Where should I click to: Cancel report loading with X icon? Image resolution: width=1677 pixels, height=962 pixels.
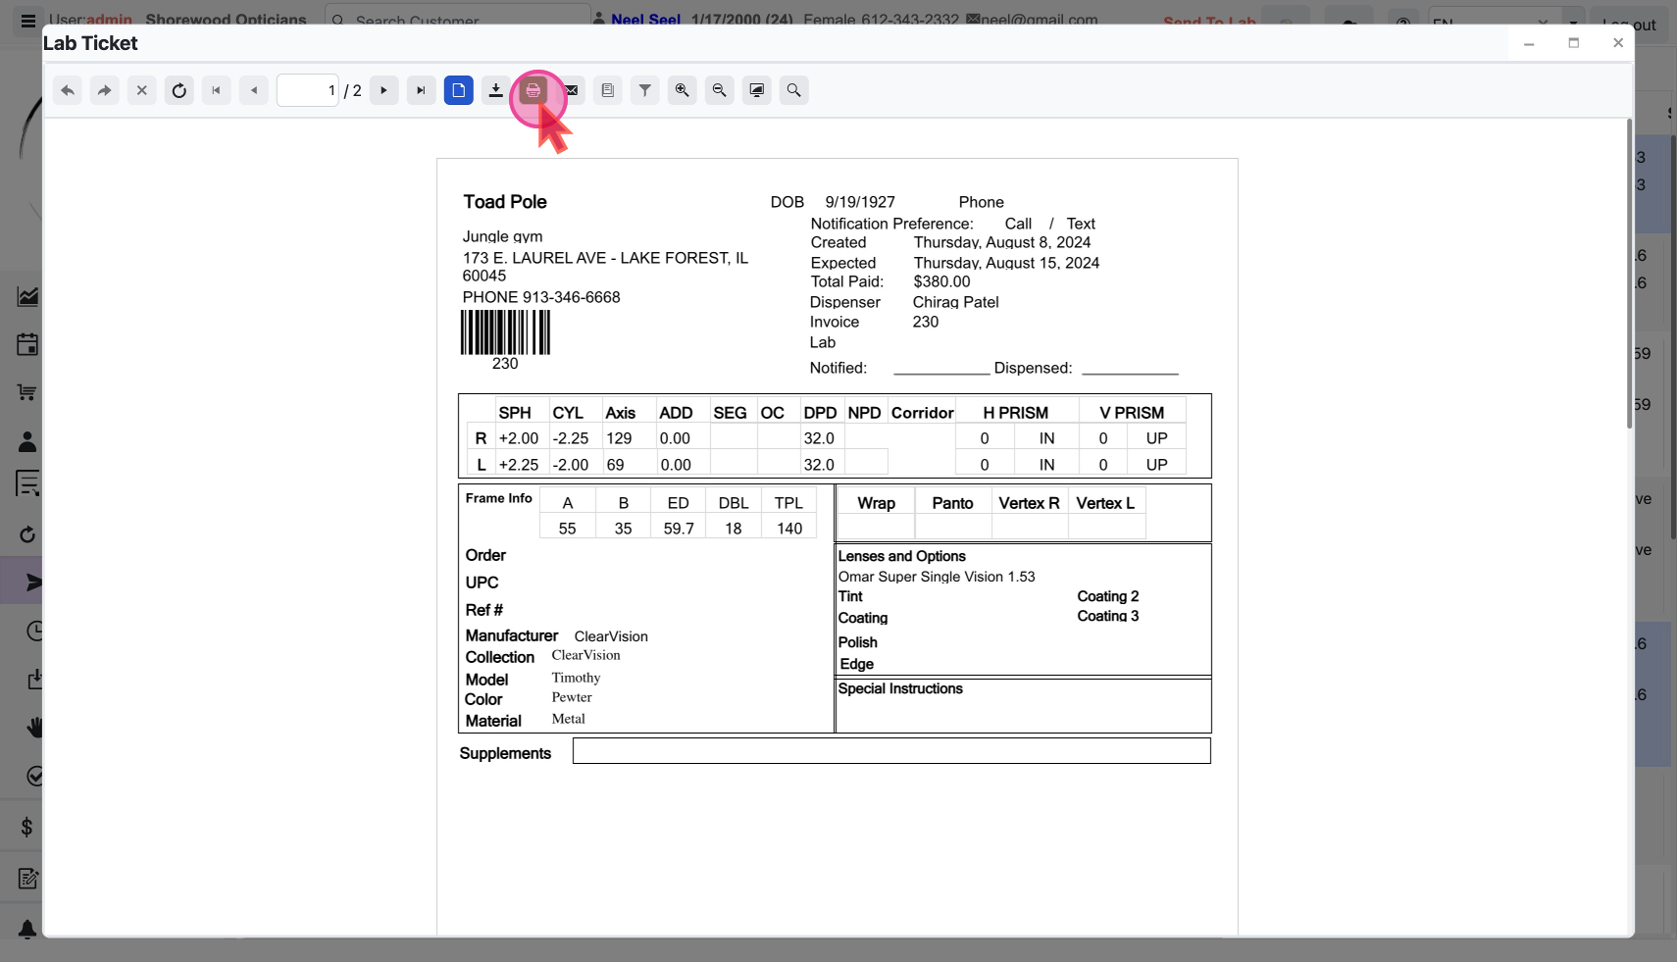pyautogui.click(x=142, y=90)
